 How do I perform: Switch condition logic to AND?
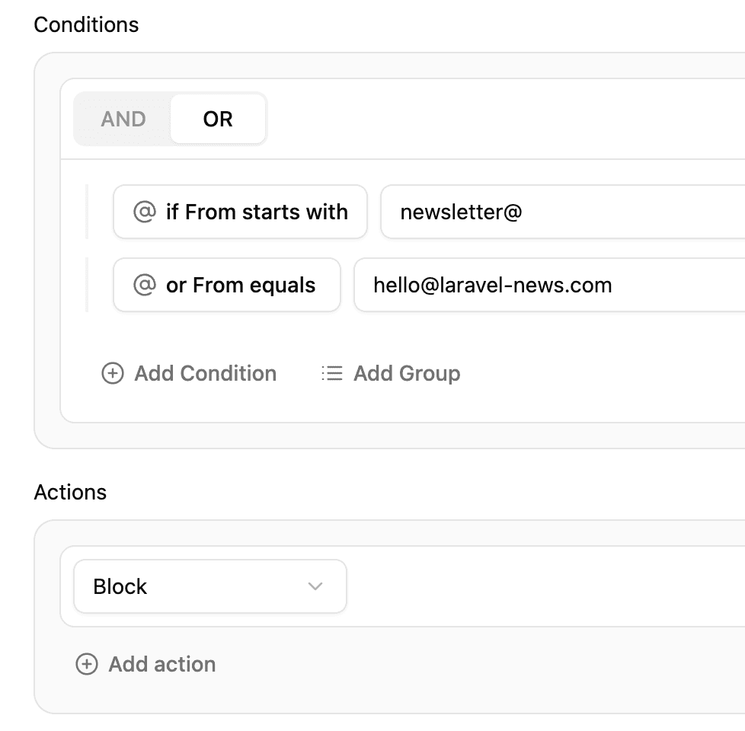point(123,119)
